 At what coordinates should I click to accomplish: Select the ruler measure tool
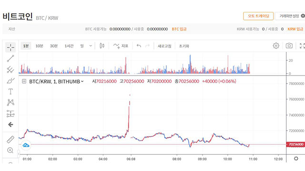pyautogui.click(x=10, y=139)
